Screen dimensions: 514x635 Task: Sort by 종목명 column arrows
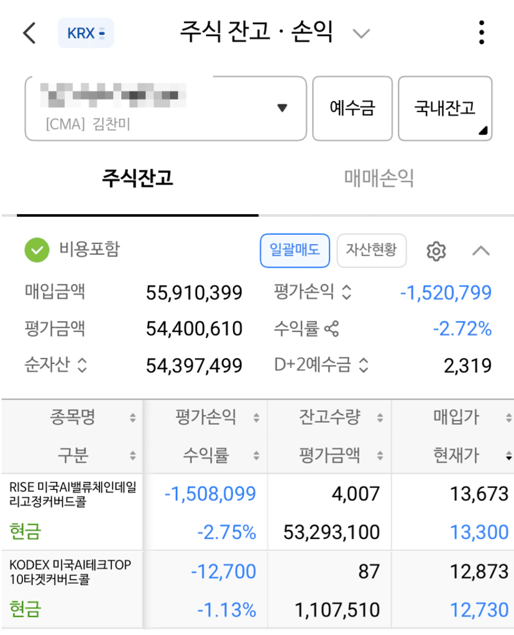click(132, 418)
